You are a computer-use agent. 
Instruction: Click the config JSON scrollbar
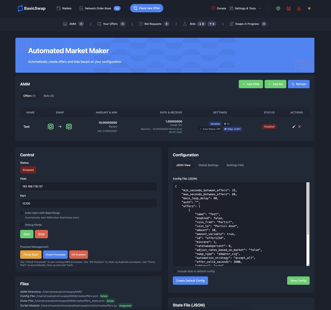point(308,209)
